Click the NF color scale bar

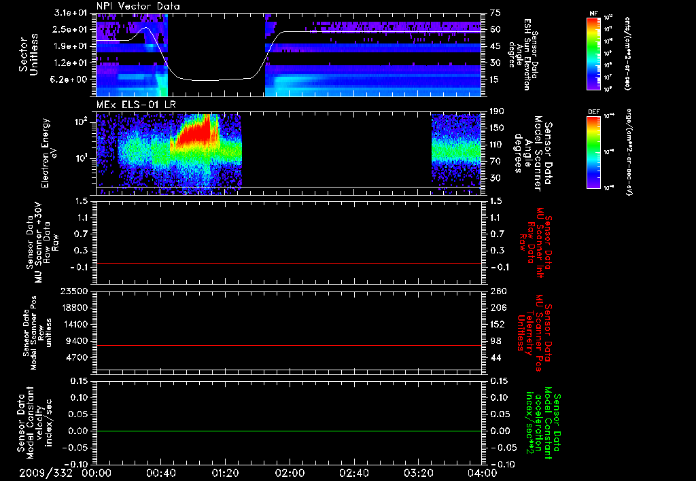(594, 53)
